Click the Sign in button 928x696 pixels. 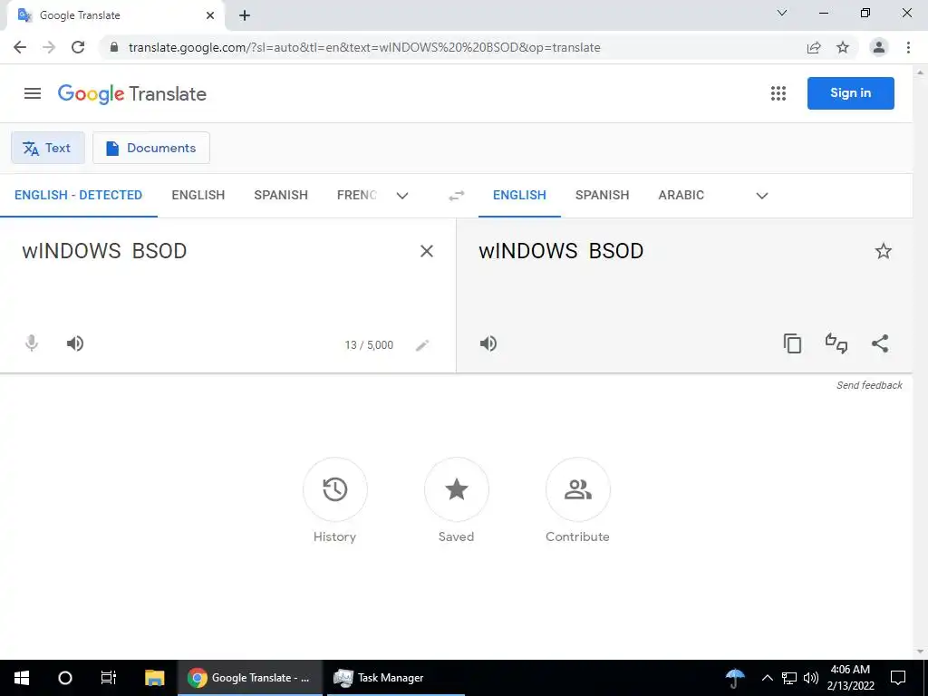[850, 93]
